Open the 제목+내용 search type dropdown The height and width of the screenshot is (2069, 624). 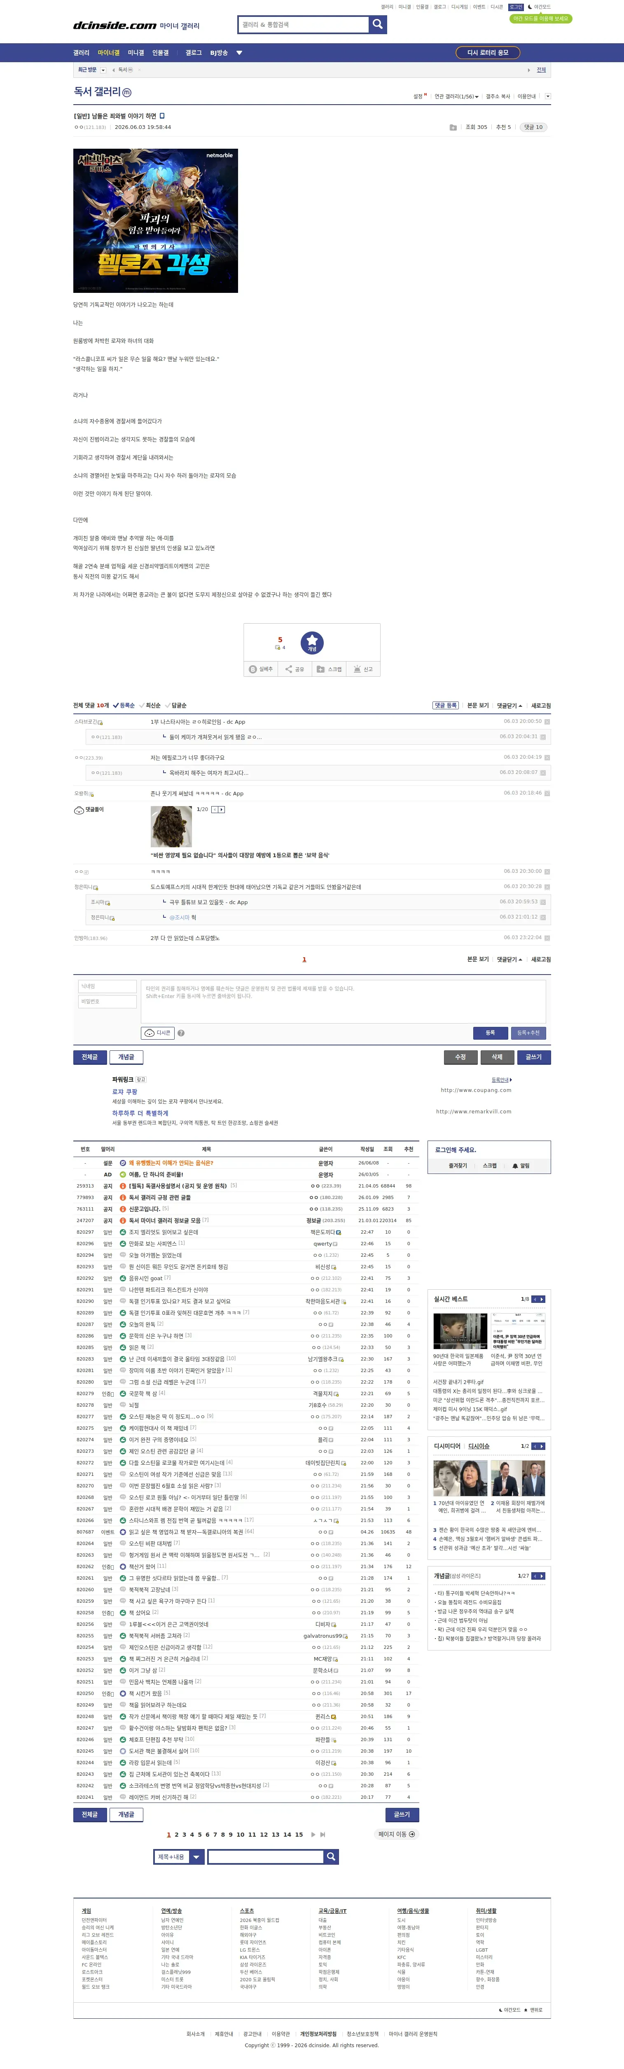click(196, 1857)
